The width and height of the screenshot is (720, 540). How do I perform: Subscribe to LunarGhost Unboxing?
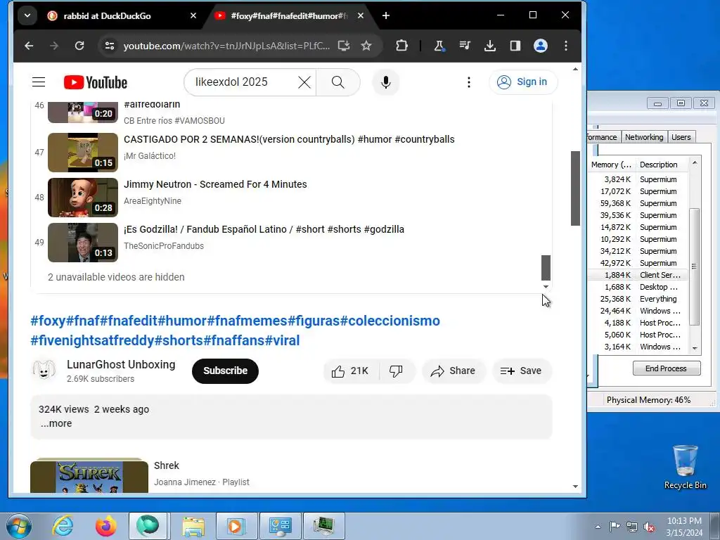click(225, 371)
